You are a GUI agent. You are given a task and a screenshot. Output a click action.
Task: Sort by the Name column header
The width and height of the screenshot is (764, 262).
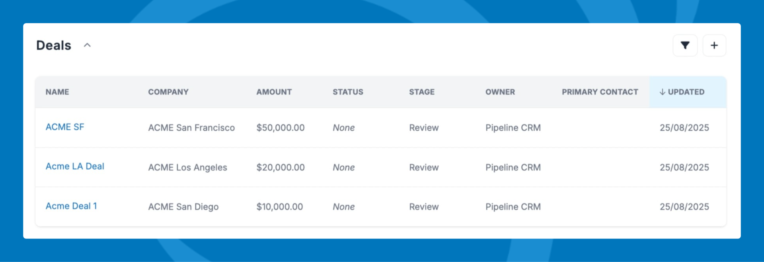[x=57, y=92]
